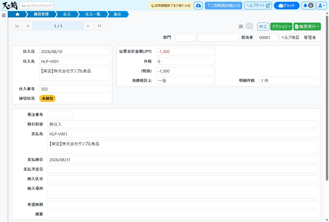Click 納入場所 text area
This screenshot has width=329, height=222.
[x=183, y=192]
